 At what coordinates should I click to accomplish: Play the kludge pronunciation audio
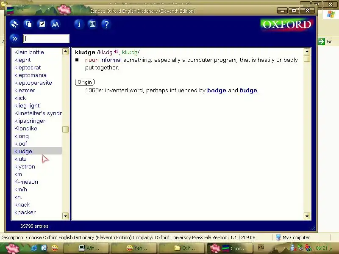(x=116, y=52)
